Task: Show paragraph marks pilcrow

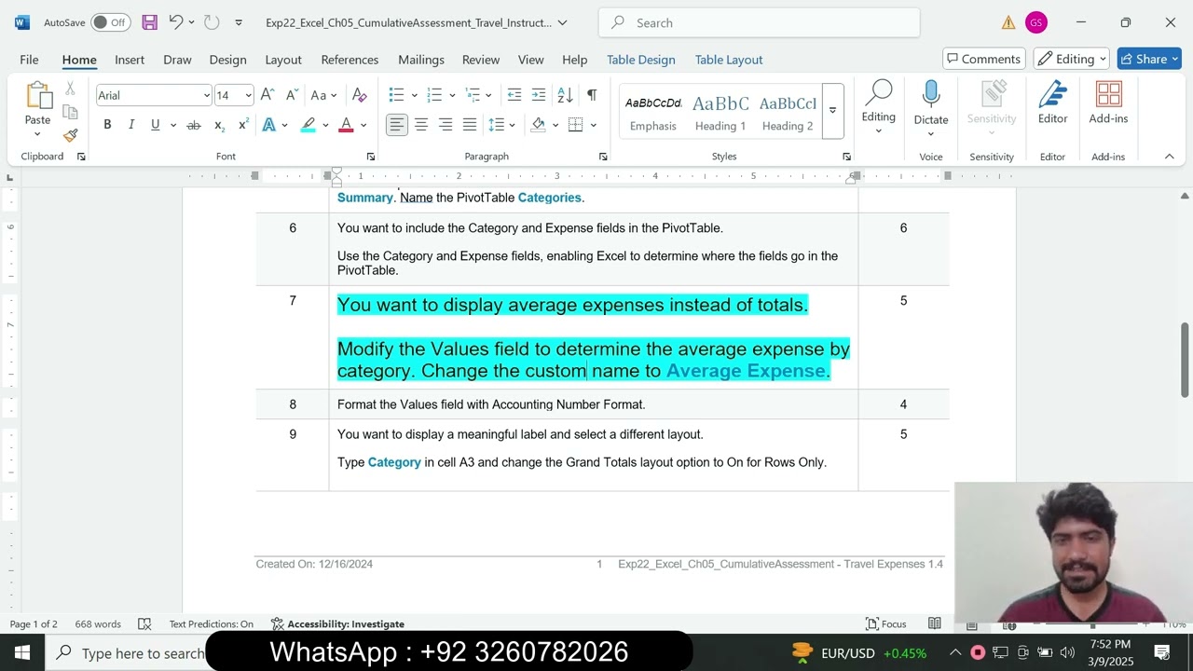Action: click(x=592, y=95)
